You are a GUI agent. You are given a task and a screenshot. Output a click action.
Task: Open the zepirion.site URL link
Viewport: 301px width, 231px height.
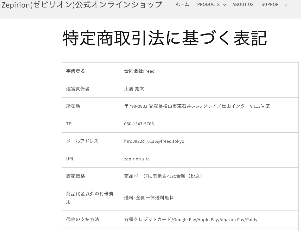point(137,159)
